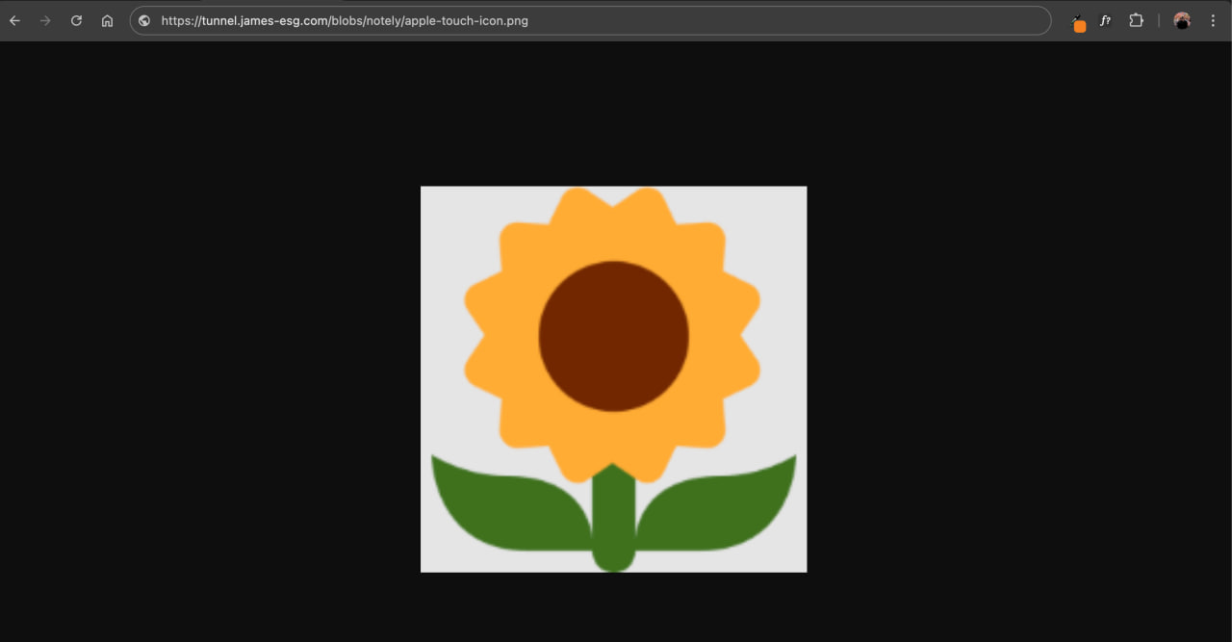This screenshot has height=642, width=1232.
Task: Open the profile avatar menu
Action: (x=1182, y=20)
